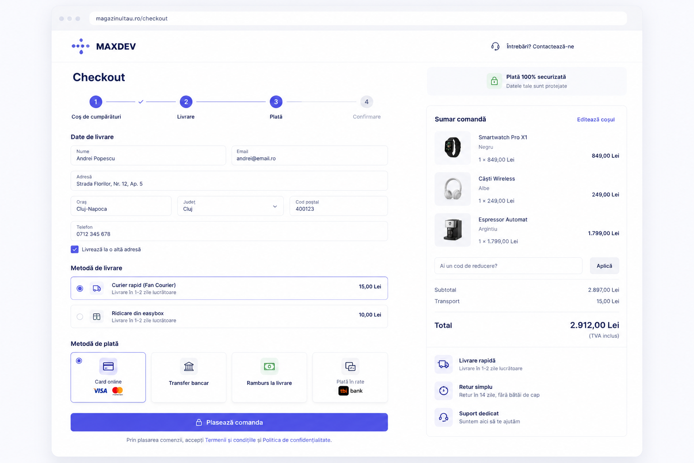Click the green padlock secure payment icon

(x=494, y=81)
